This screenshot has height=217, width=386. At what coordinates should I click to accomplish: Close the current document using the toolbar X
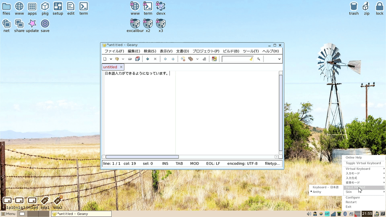coord(155,59)
